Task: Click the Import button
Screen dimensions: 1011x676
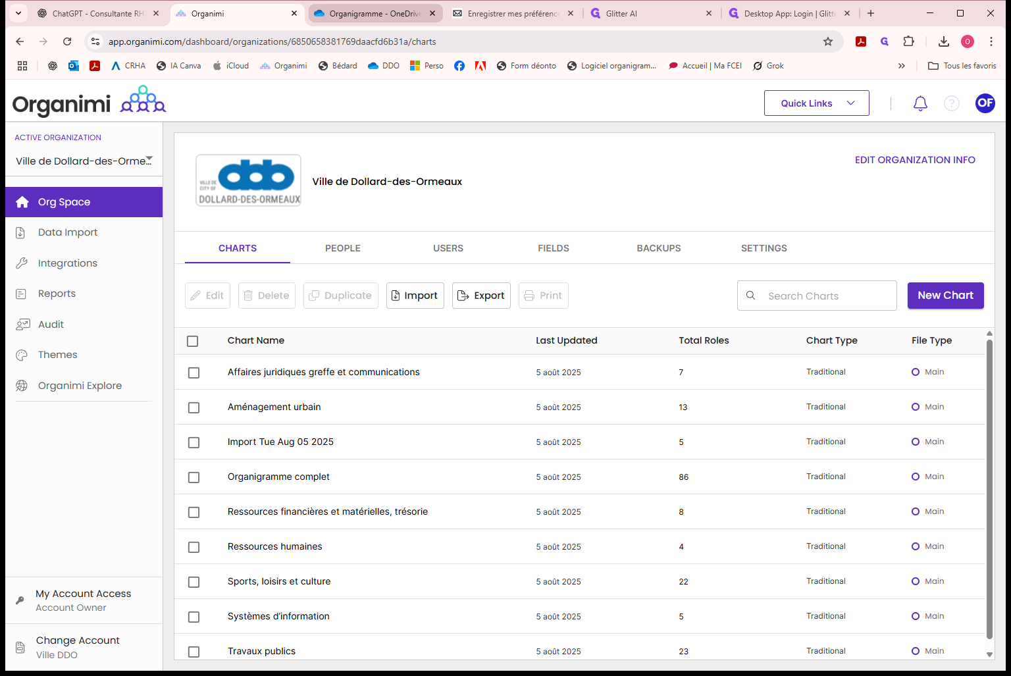Action: (x=415, y=296)
